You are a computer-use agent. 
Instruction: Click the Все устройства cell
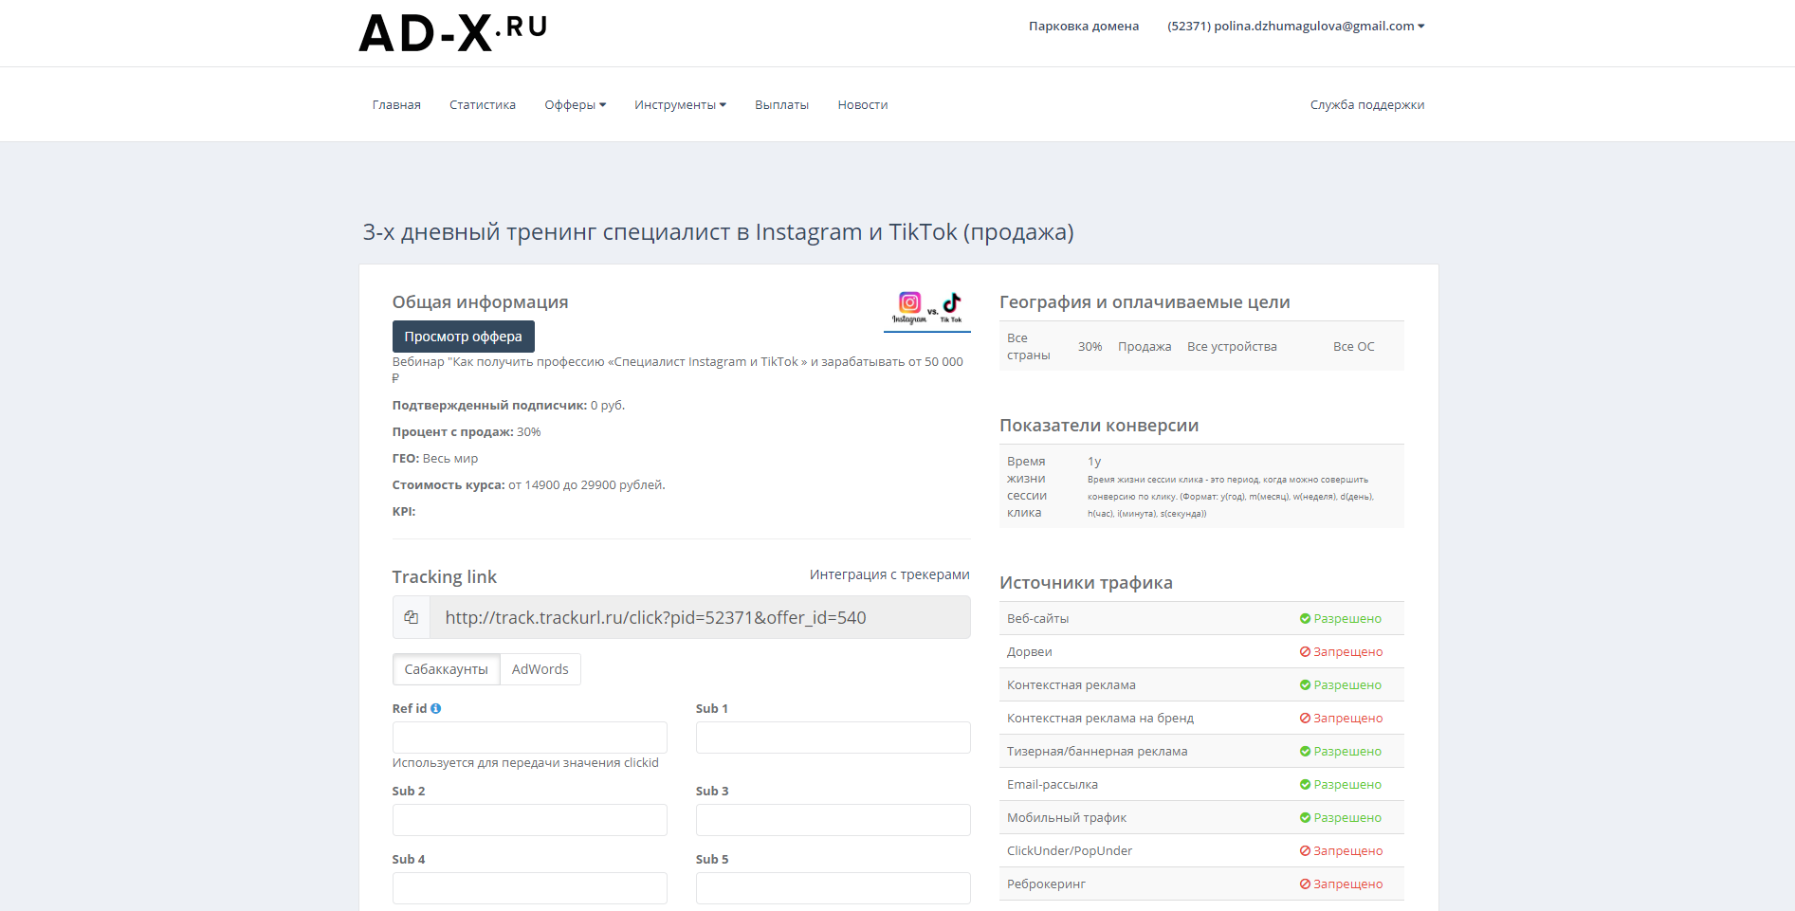click(x=1232, y=346)
